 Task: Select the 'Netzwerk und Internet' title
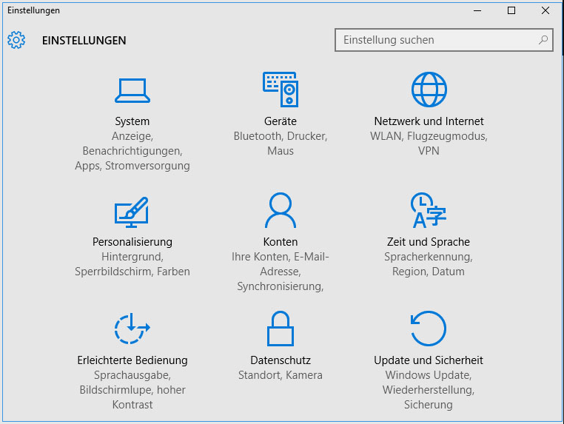429,121
